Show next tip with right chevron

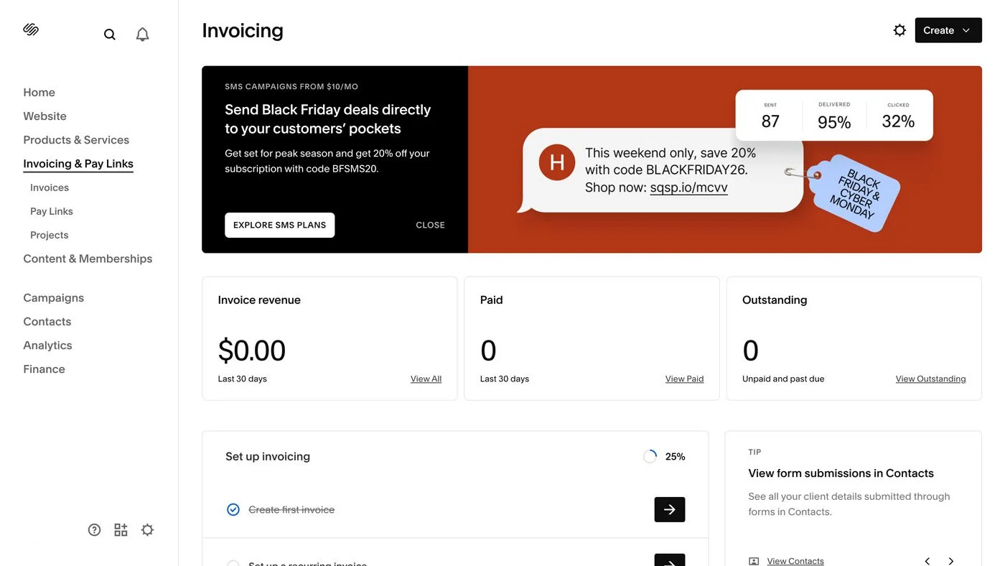tap(951, 561)
